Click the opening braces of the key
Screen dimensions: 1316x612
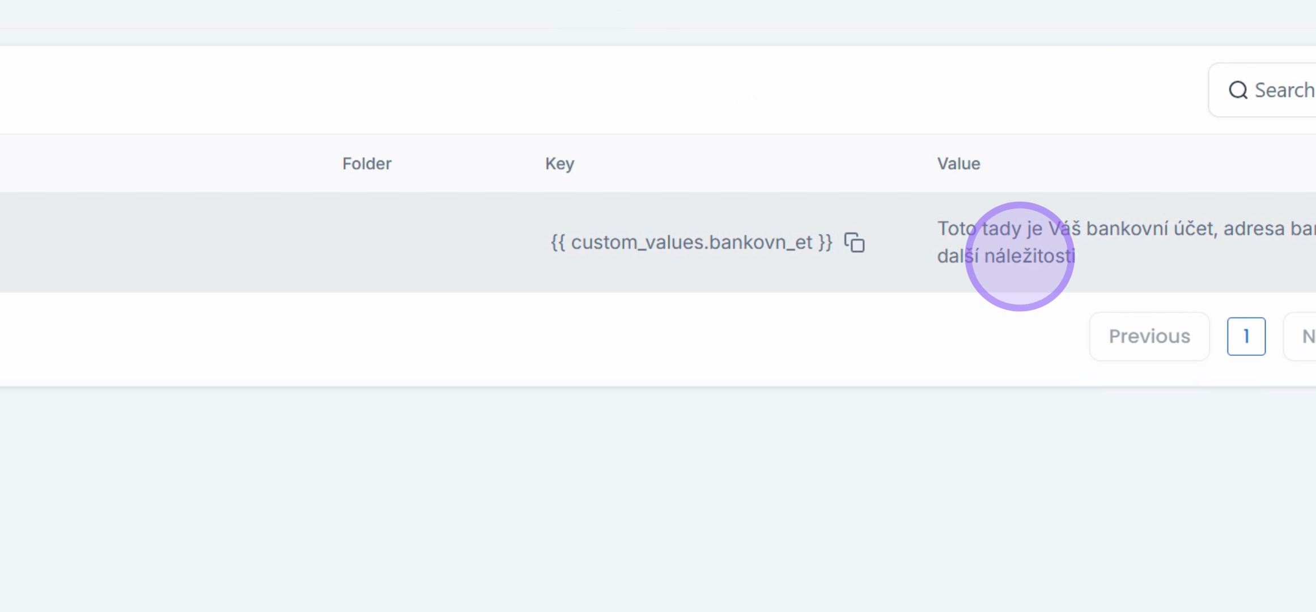tap(558, 243)
